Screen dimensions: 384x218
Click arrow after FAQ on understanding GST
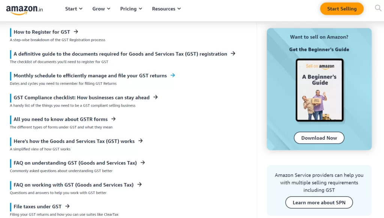point(143,163)
